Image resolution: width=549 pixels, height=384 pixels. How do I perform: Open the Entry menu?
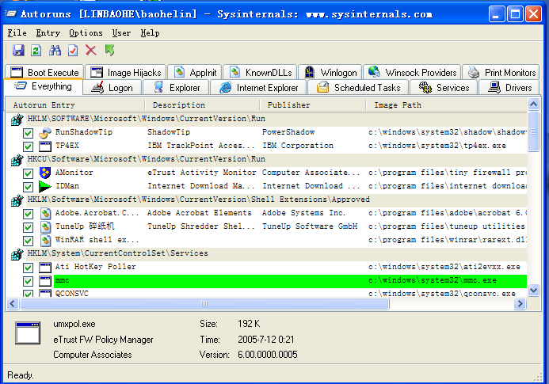(48, 33)
